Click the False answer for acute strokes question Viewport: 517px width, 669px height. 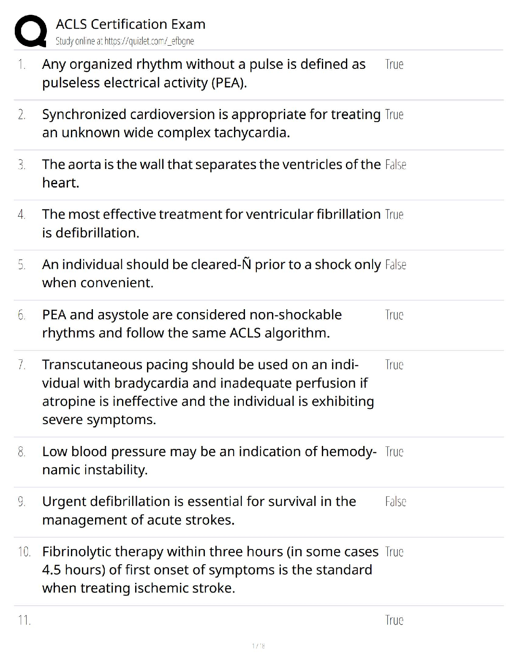point(395,502)
